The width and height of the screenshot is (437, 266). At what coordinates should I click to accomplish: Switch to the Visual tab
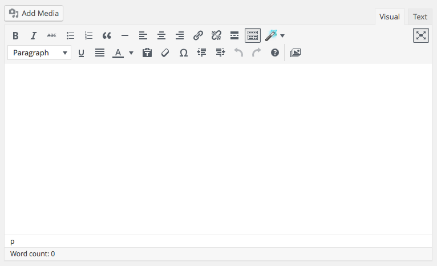(x=390, y=17)
